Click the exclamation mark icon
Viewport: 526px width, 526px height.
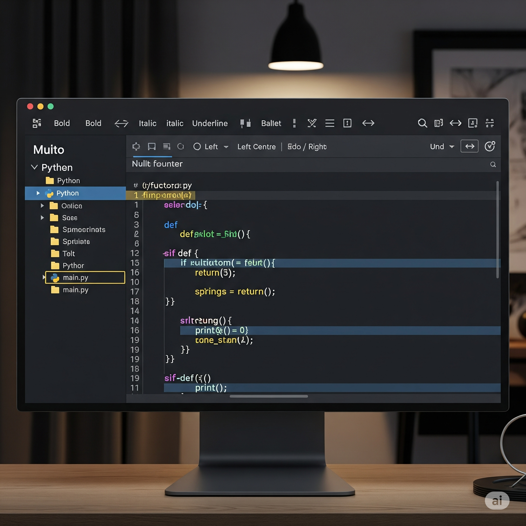(x=294, y=123)
